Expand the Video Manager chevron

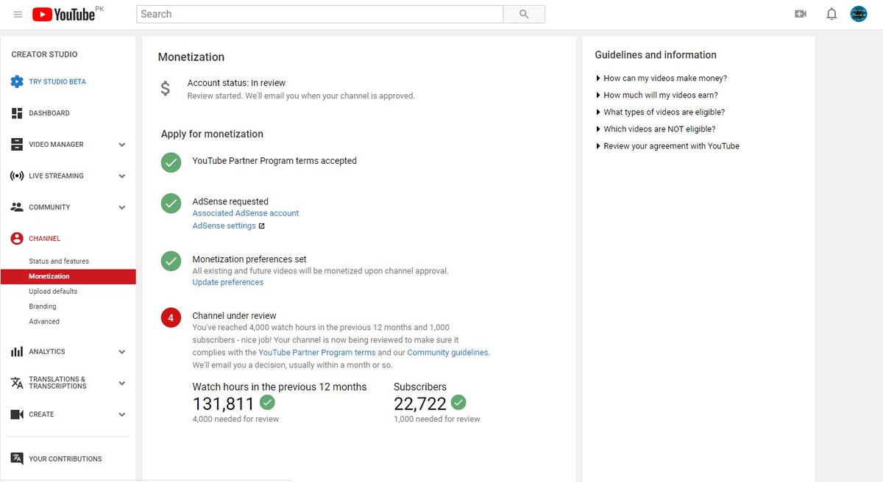tap(122, 145)
